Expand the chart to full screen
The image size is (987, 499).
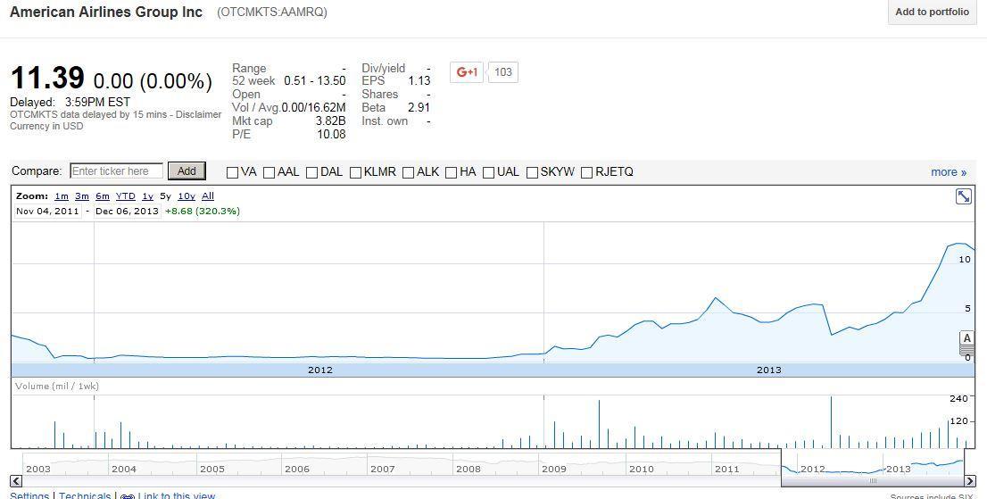click(964, 197)
